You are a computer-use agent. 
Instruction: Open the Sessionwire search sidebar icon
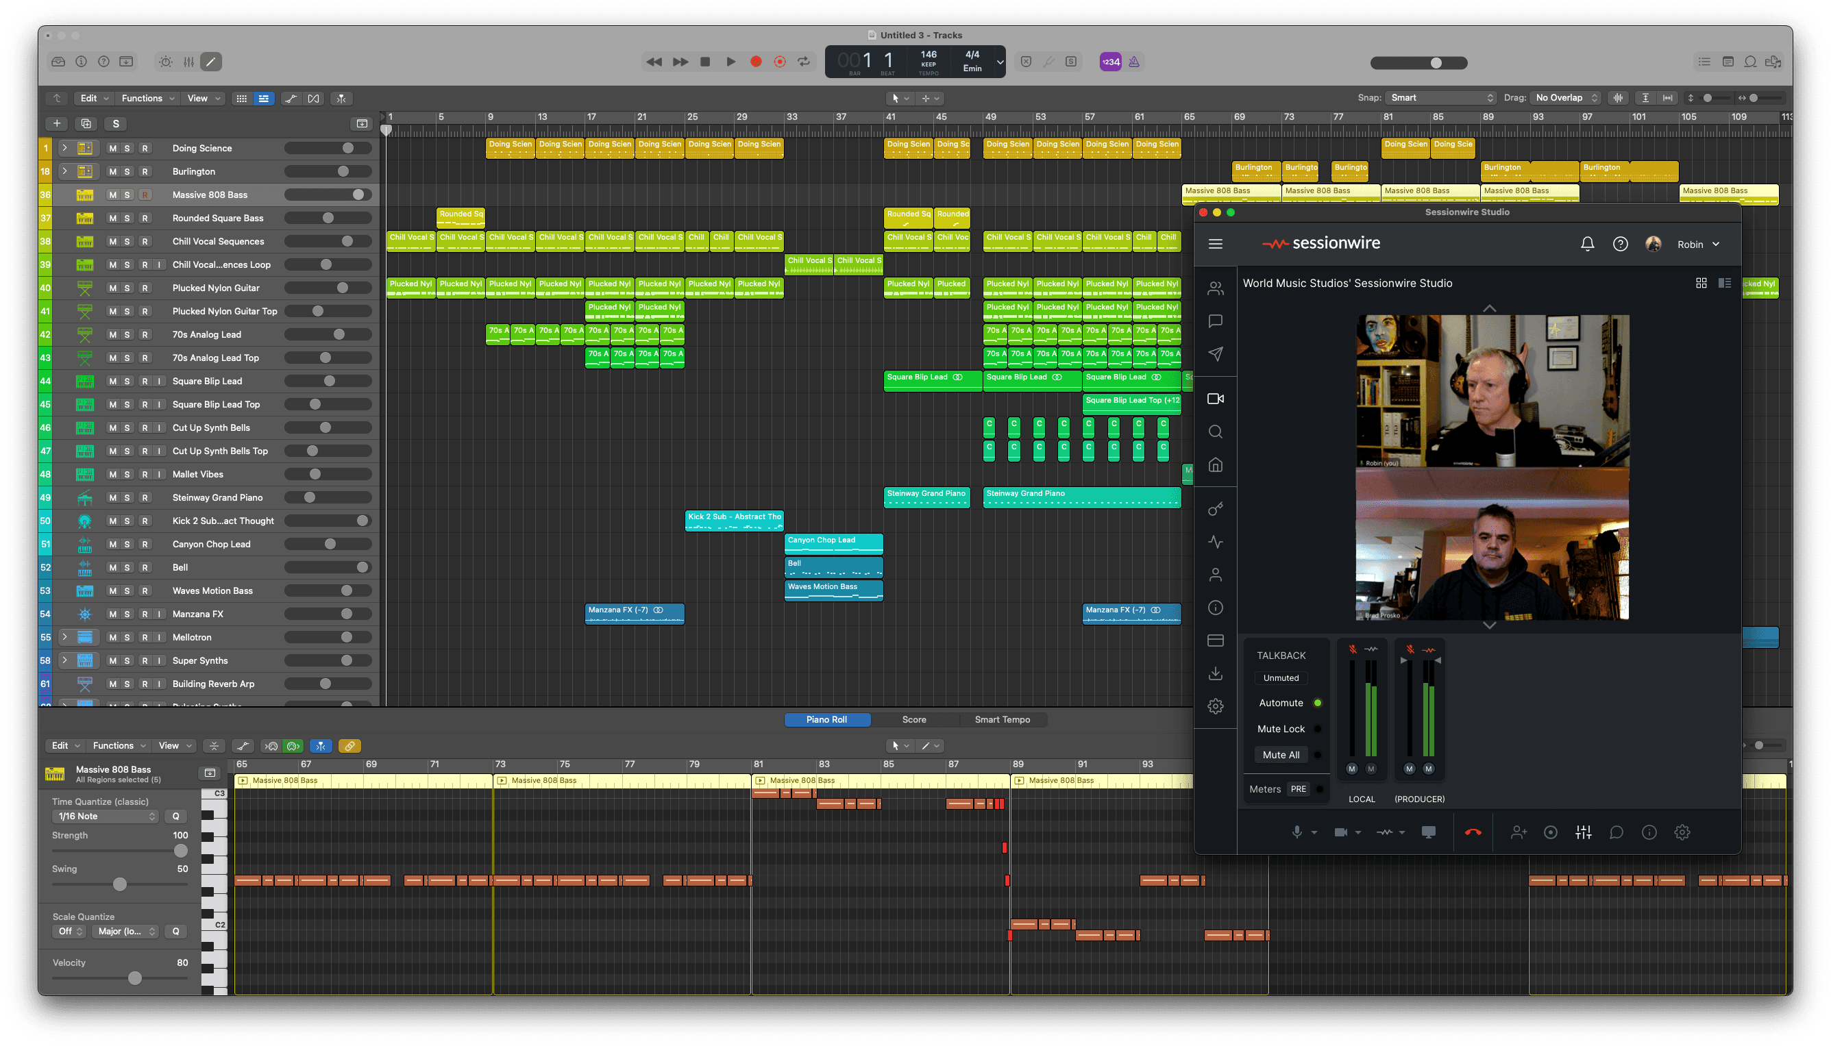1215,432
